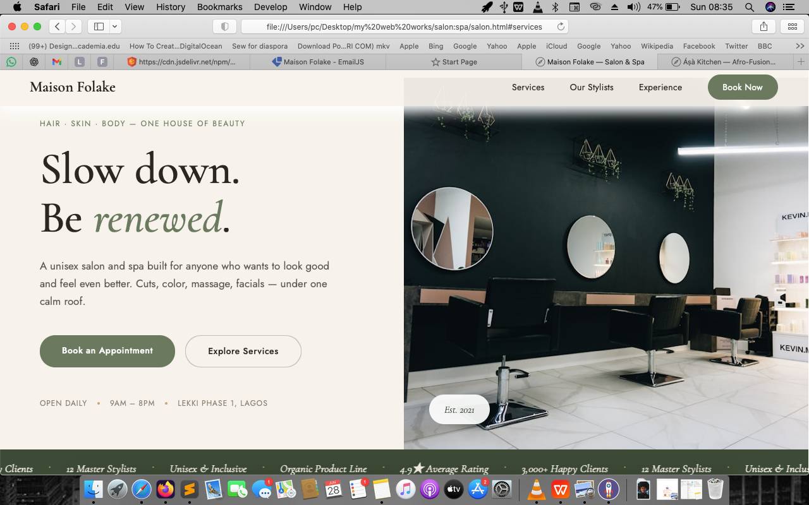Open VLC from the Dock
The height and width of the screenshot is (505, 809).
(537, 489)
